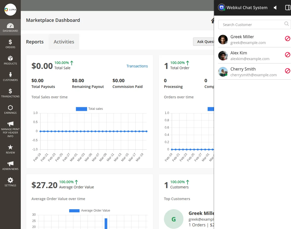Viewport: 291px width, 229px height.
Task: Select the Reports tab
Action: pos(35,42)
